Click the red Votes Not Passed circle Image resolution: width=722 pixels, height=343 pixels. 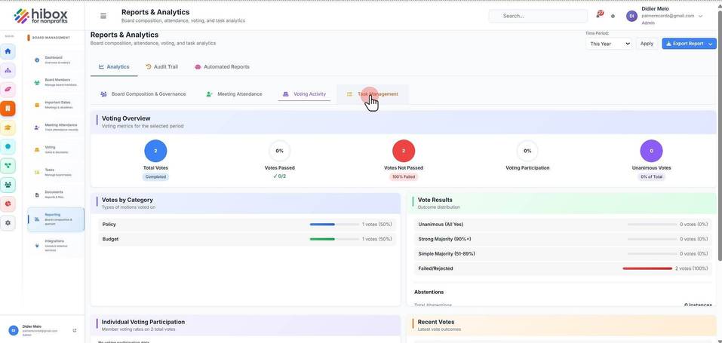[404, 151]
